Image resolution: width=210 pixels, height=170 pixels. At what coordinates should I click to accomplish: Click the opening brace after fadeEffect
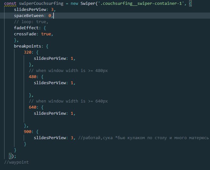(45, 28)
